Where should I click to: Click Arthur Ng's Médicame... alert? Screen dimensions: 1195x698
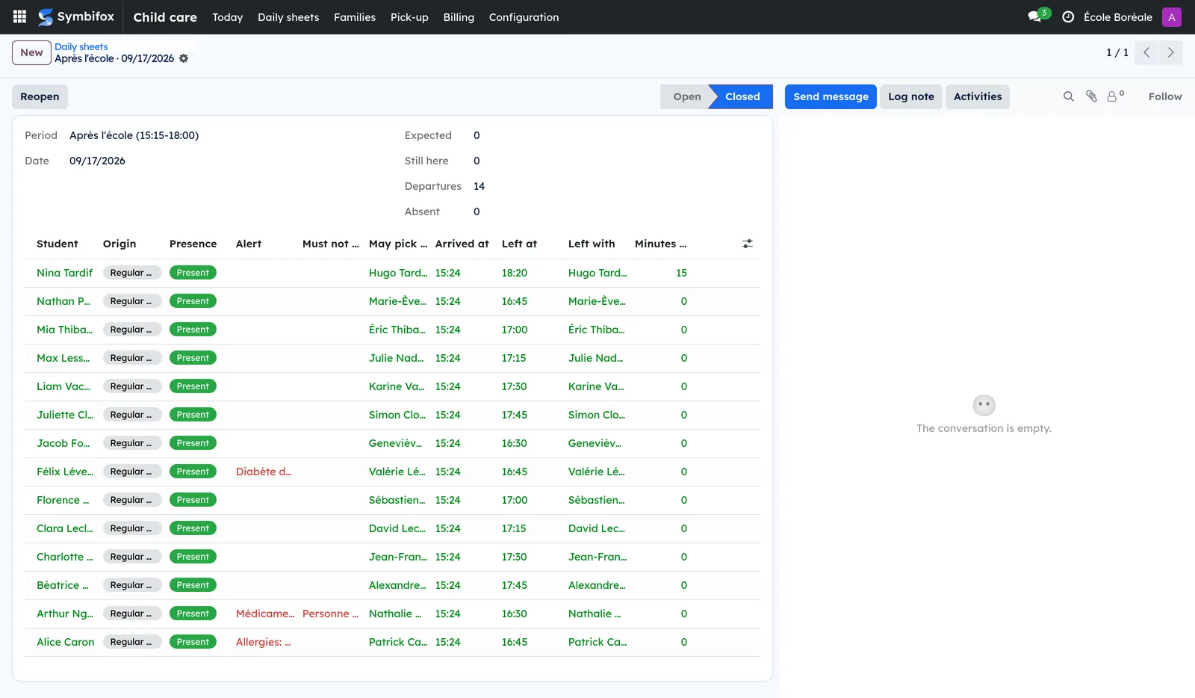265,614
